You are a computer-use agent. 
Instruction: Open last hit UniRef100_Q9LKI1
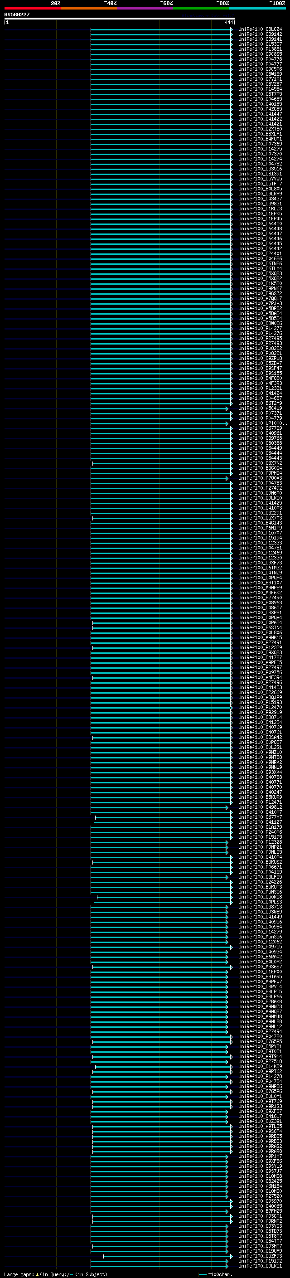[260, 1266]
